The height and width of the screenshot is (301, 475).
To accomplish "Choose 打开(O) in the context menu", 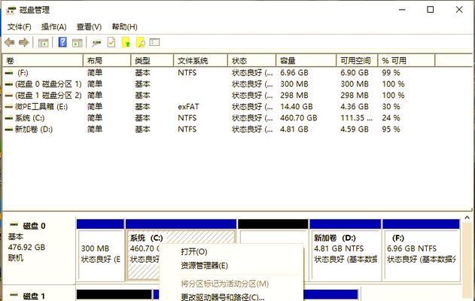I will click(x=193, y=251).
